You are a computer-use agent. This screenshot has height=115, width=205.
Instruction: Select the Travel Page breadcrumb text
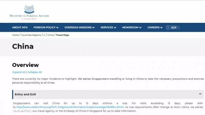click(63, 35)
